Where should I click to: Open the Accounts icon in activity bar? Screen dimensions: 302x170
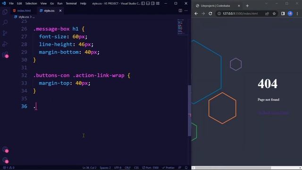(5, 149)
